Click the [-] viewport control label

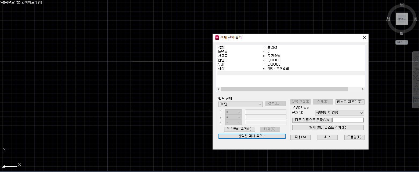click(1, 2)
